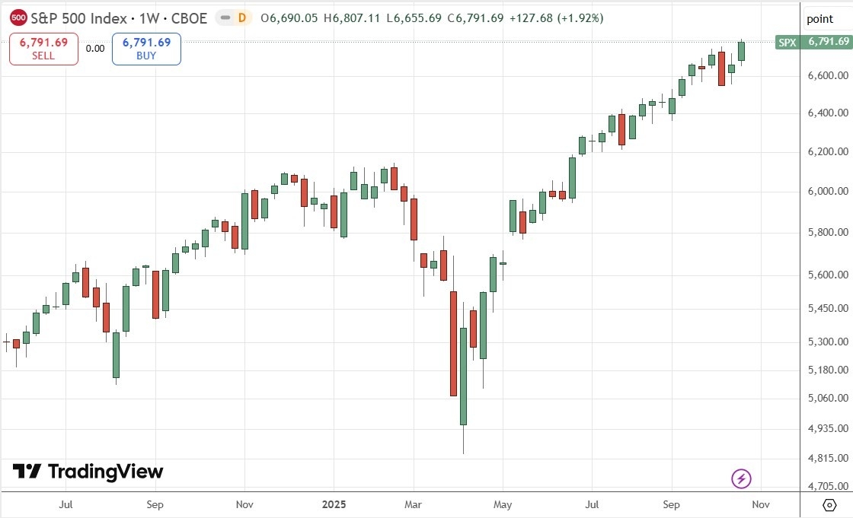Click the SELL button showing 6,791.69
This screenshot has width=853, height=518.
(43, 49)
